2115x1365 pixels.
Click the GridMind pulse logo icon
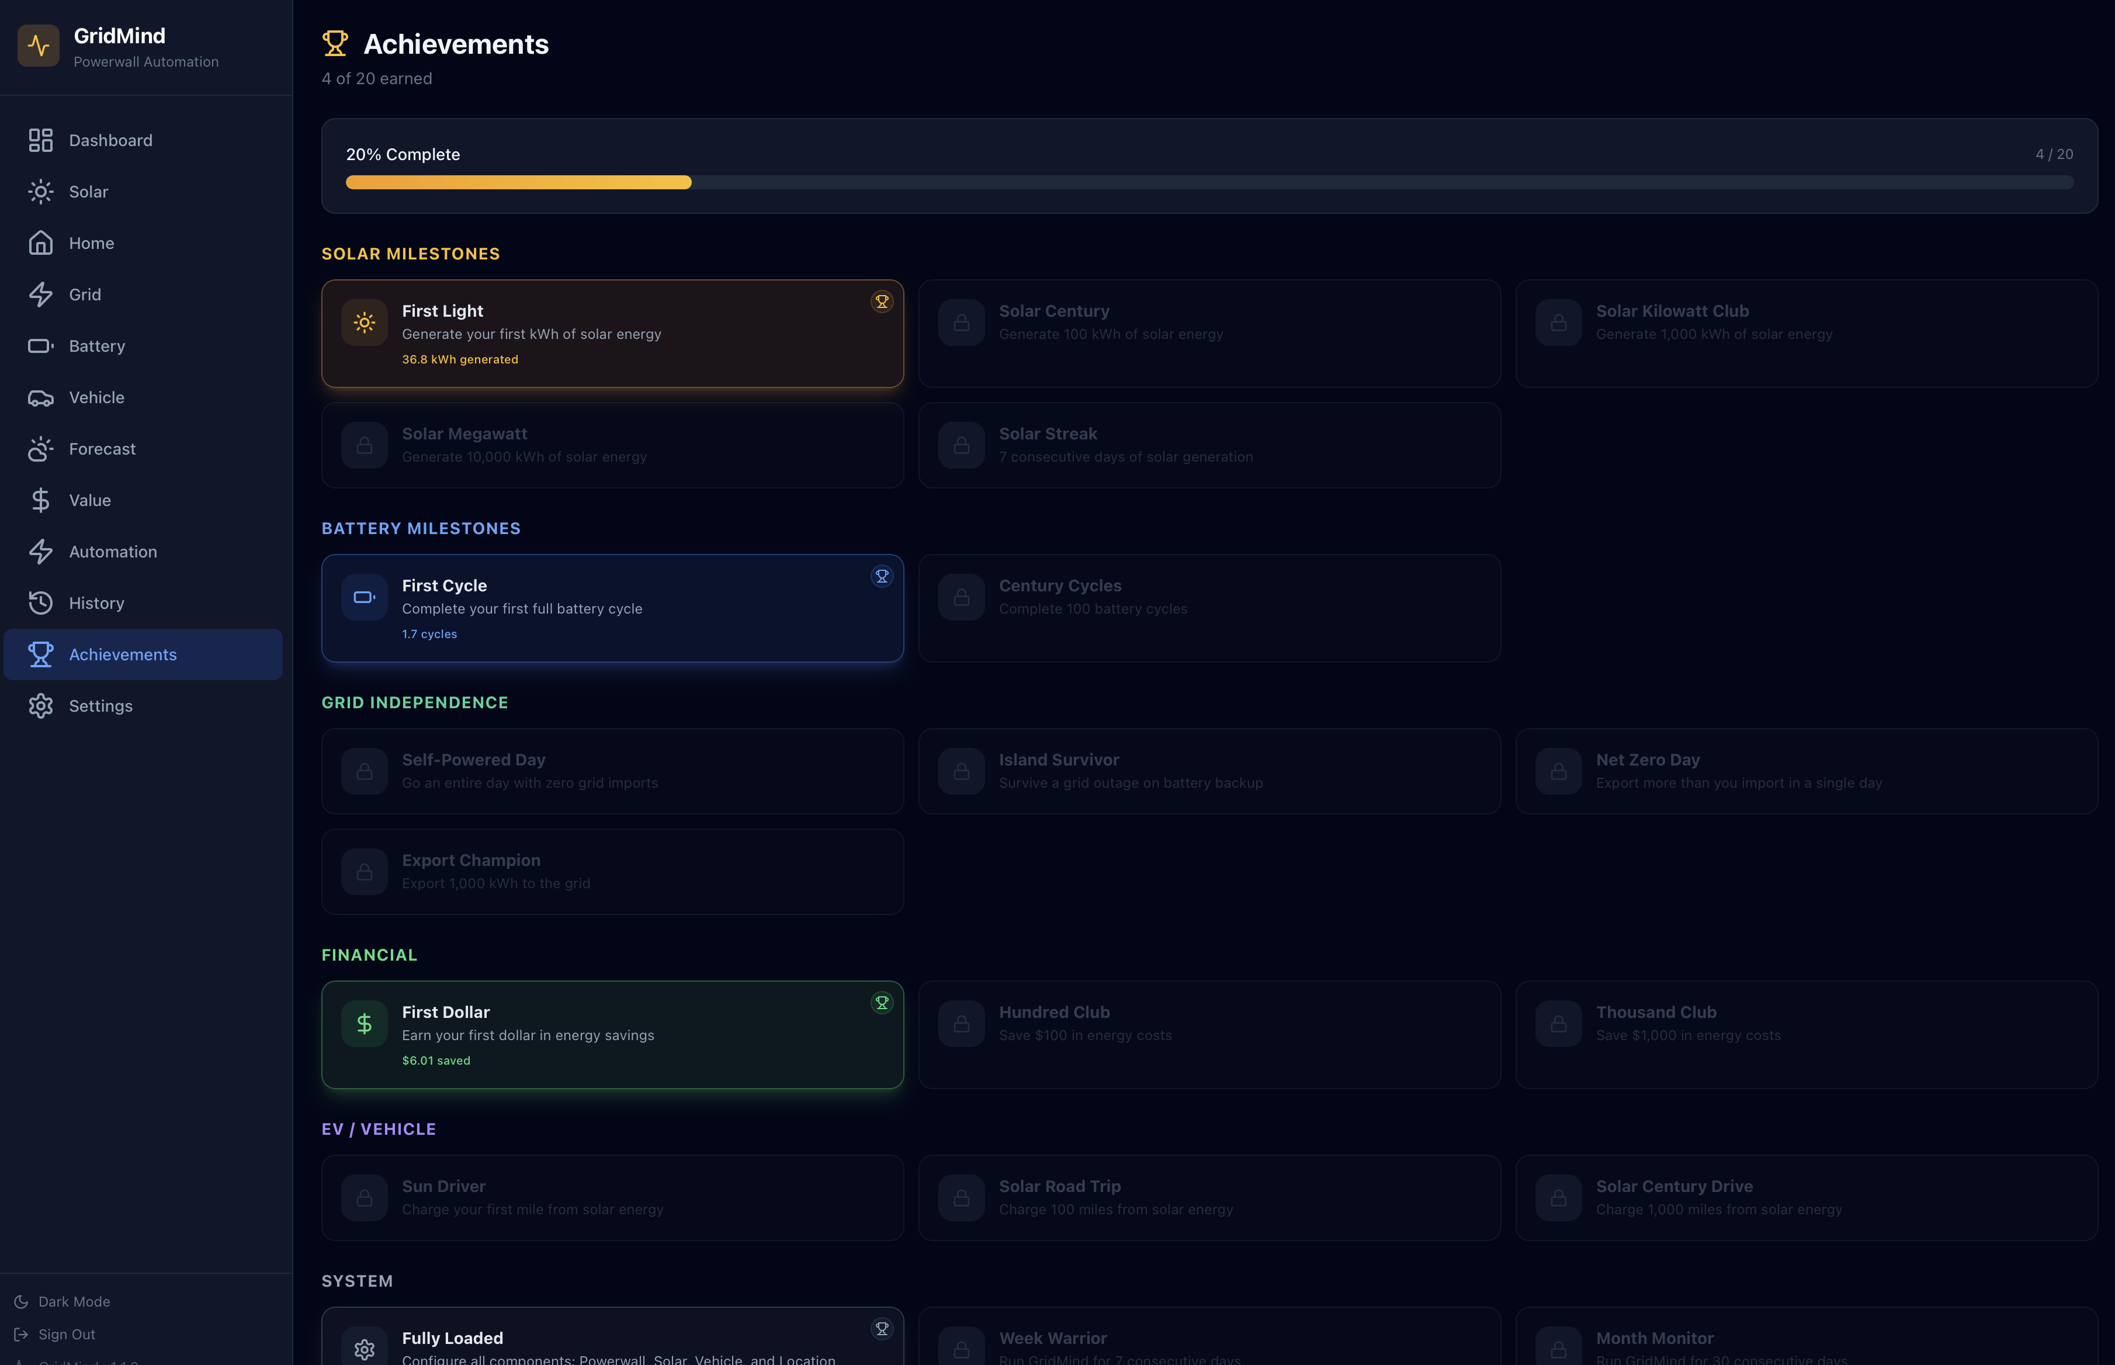pos(38,46)
